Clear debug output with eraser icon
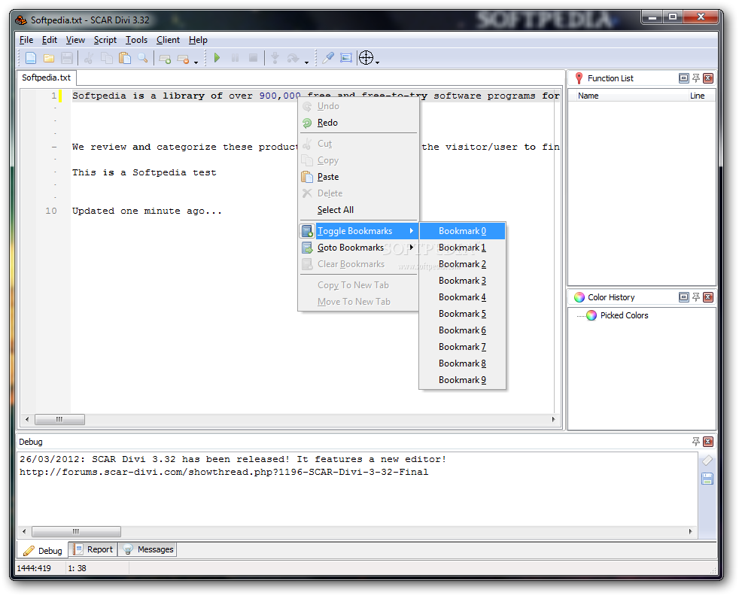 707,461
